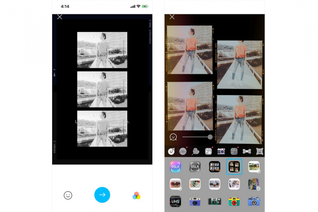Tap the top-left warm collage photo
318x212 pixels.
[190, 50]
